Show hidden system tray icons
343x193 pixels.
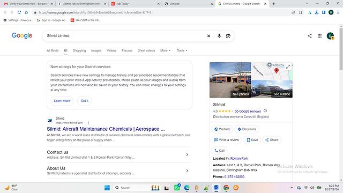[292, 188]
